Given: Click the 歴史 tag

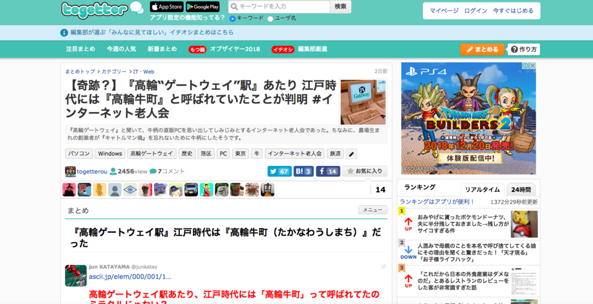Looking at the screenshot, I should [x=187, y=154].
